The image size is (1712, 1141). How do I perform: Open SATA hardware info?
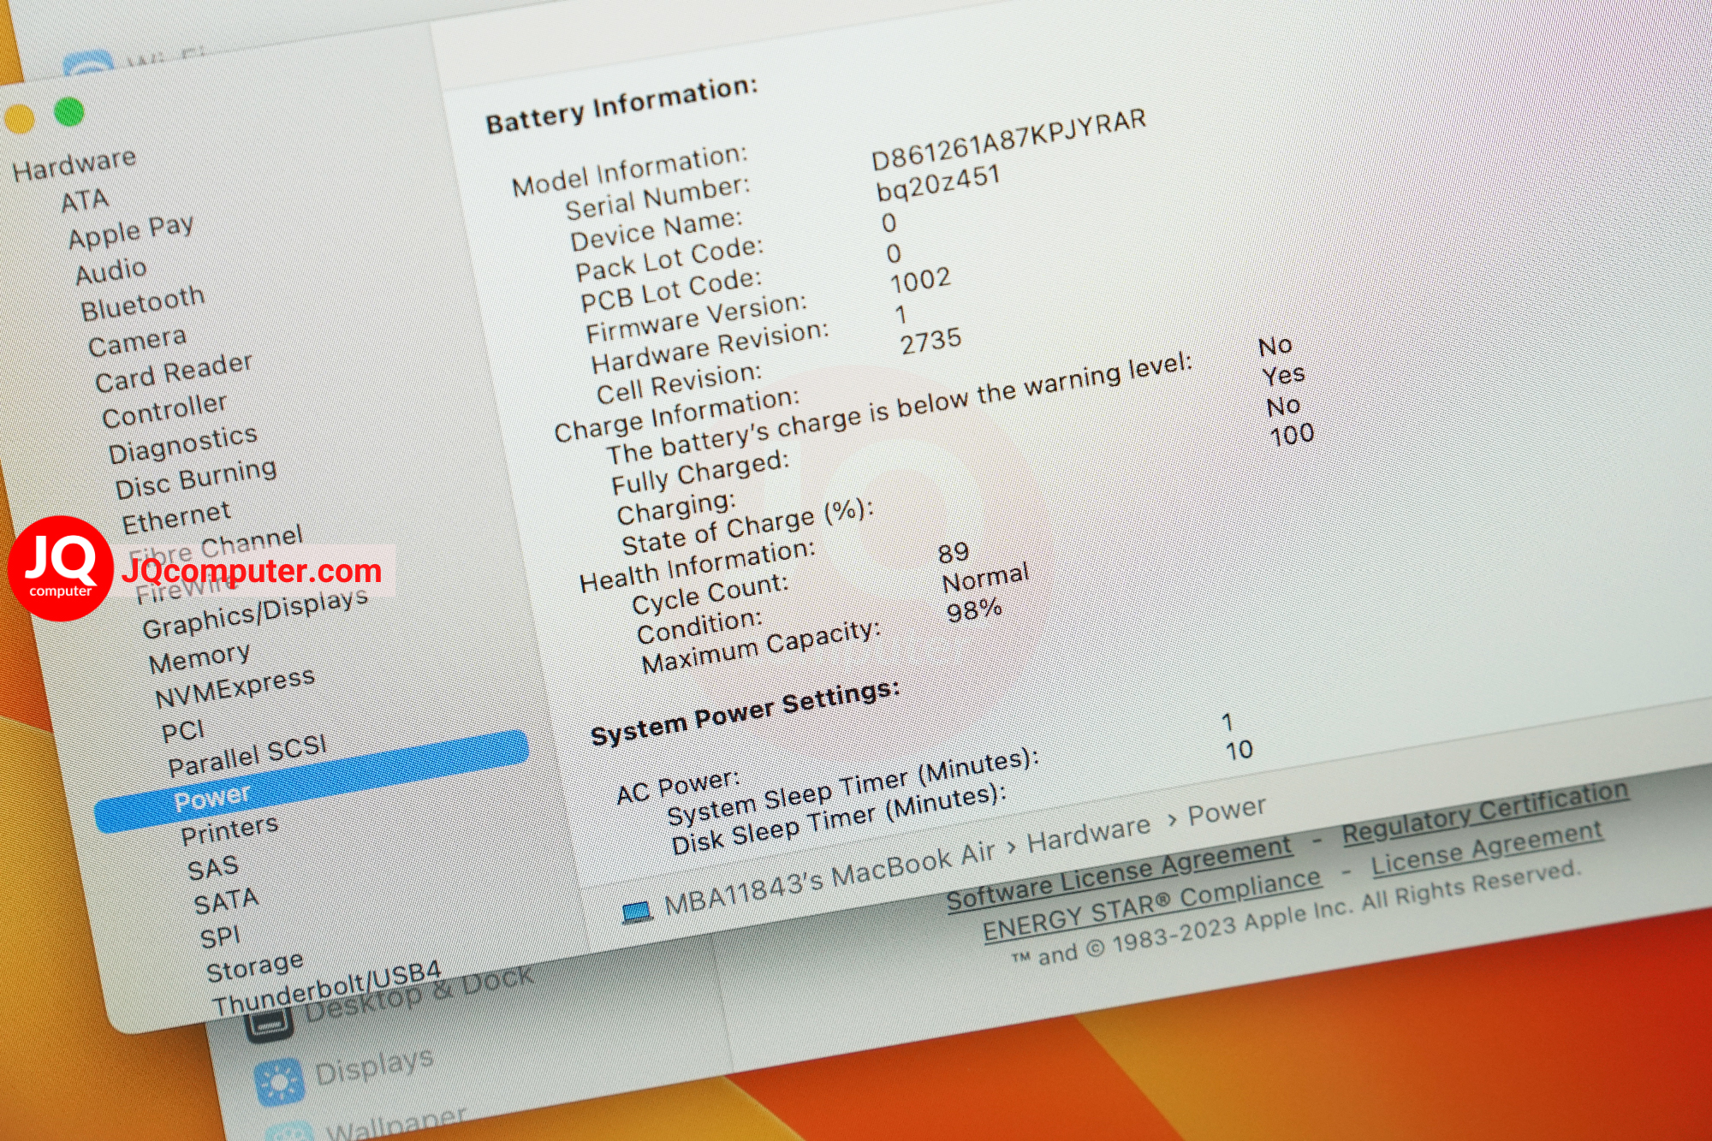tap(226, 901)
